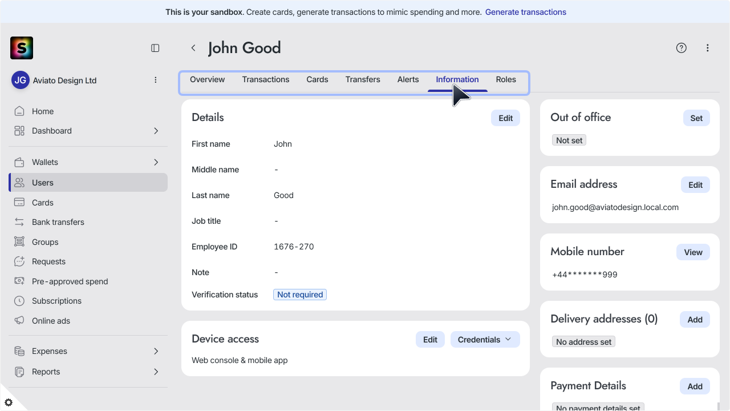Click the masked number +44*******999
The height and width of the screenshot is (411, 730).
tap(585, 275)
